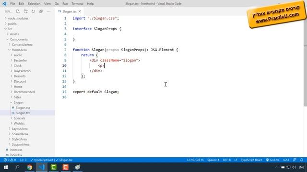Click the feedback icon in status bar

[295, 160]
